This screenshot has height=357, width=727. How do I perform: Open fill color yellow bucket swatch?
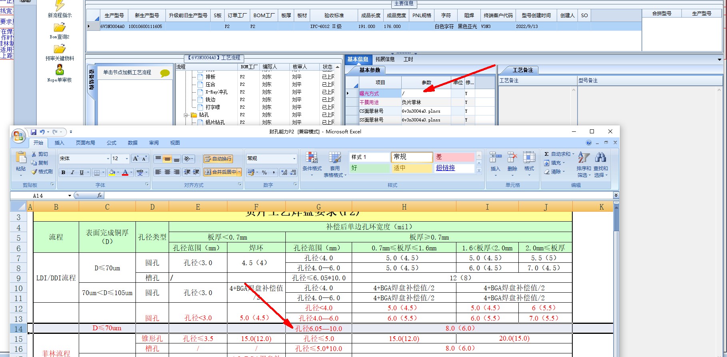click(112, 173)
